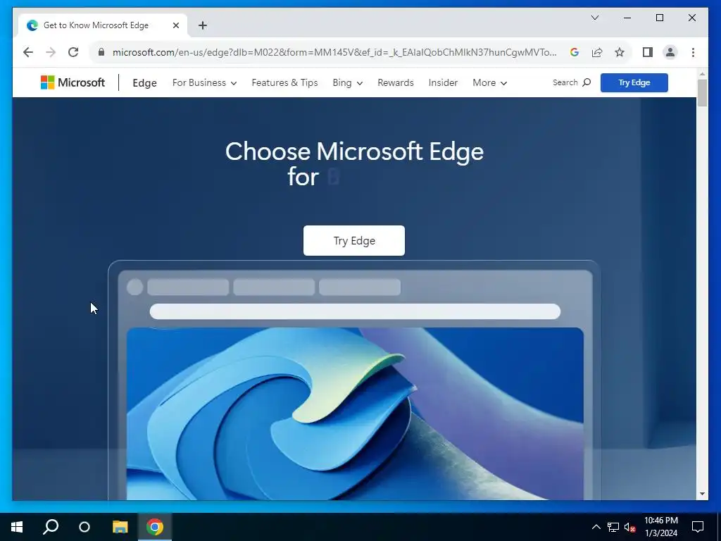Click the vertical scrollbar thumb

pyautogui.click(x=702, y=93)
